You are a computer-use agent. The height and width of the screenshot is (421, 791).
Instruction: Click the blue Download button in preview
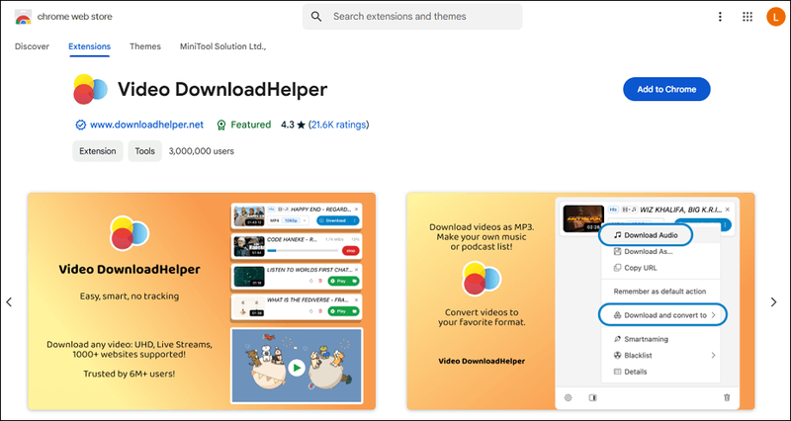point(337,220)
